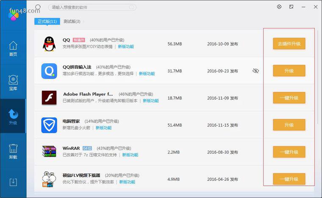
Task: Open 新版功能 link for QQ拼音输入法
Action: click(147, 73)
